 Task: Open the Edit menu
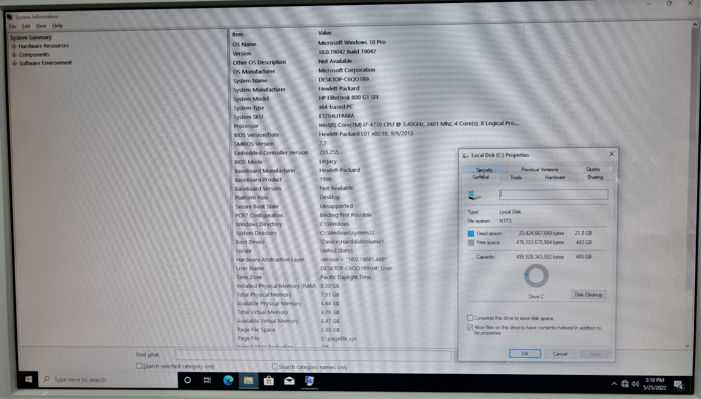(x=26, y=26)
